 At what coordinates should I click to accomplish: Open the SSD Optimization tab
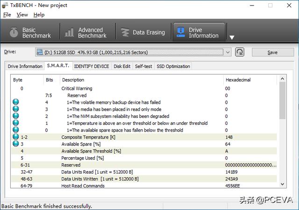(173, 66)
